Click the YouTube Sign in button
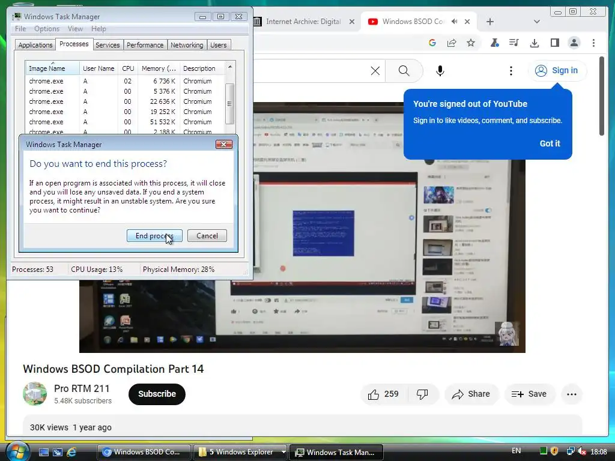The image size is (615, 461). point(557,71)
